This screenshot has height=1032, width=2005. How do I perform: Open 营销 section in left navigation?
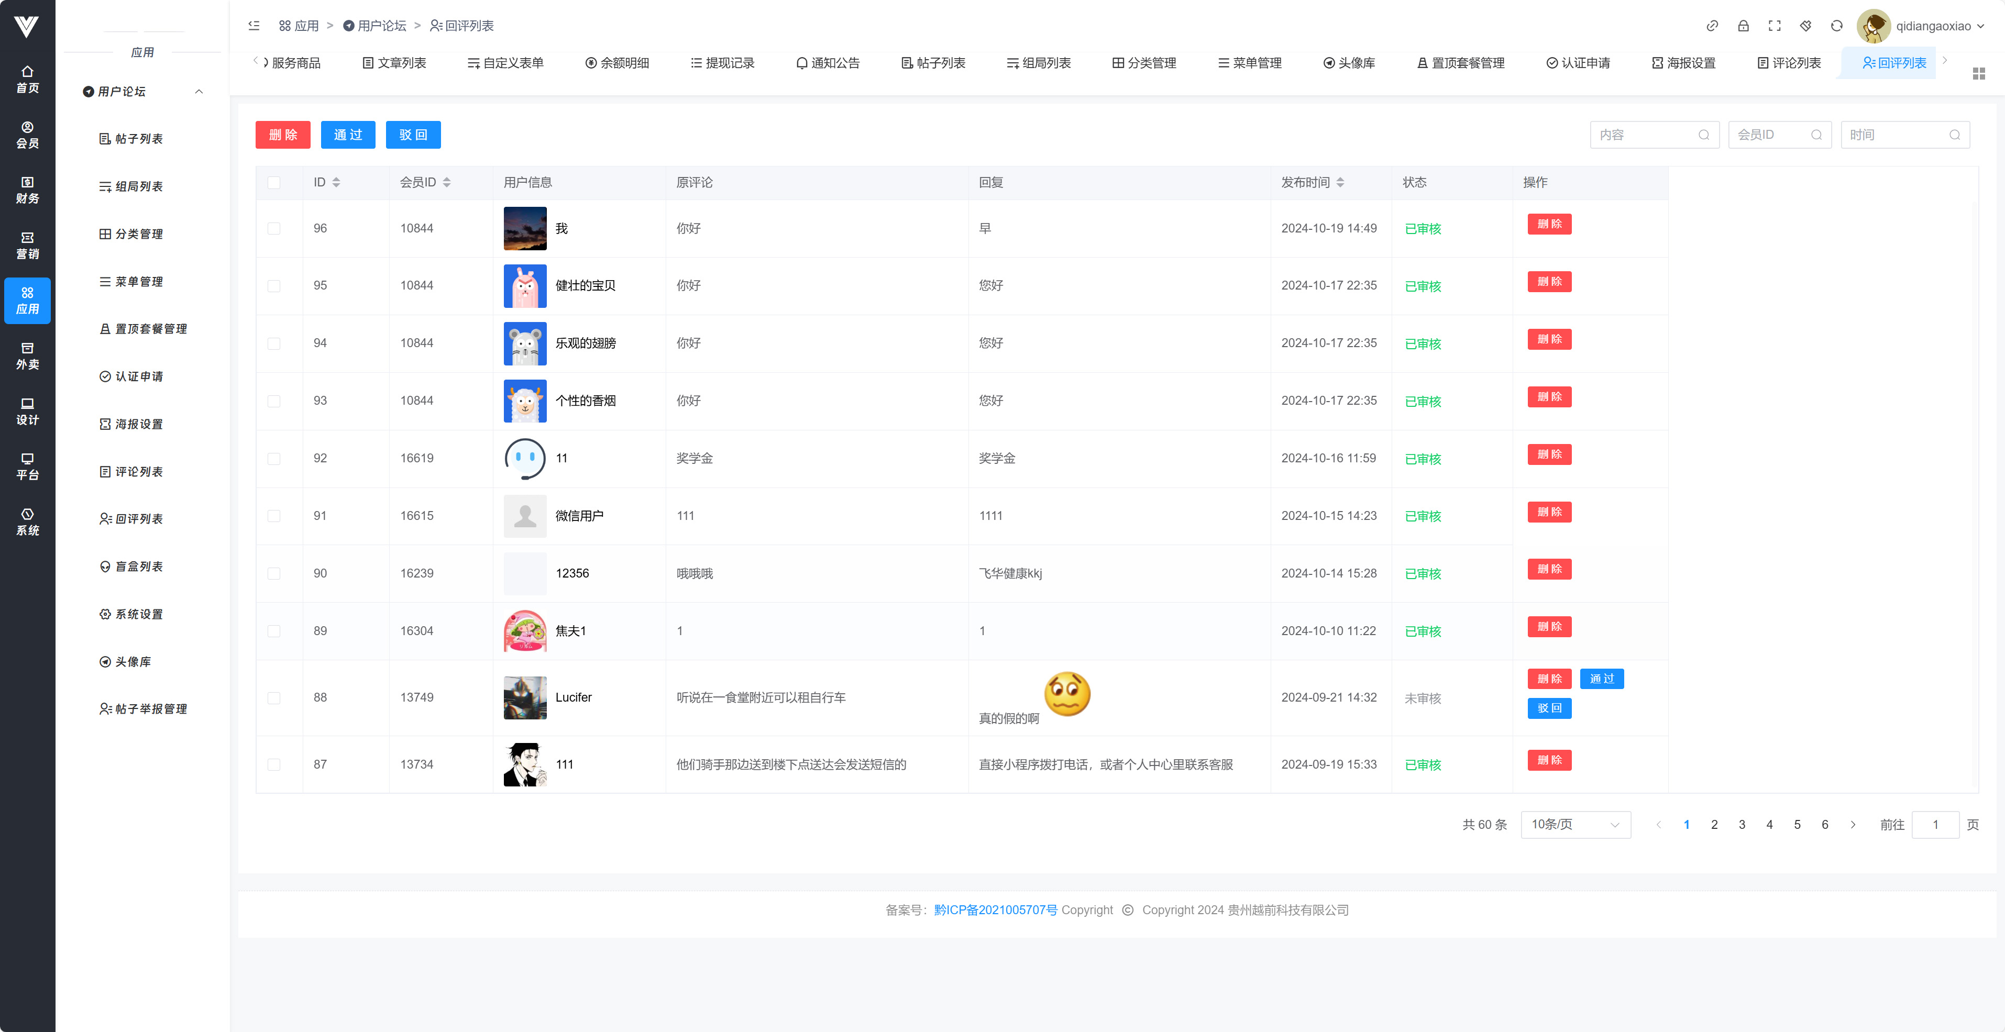point(27,245)
